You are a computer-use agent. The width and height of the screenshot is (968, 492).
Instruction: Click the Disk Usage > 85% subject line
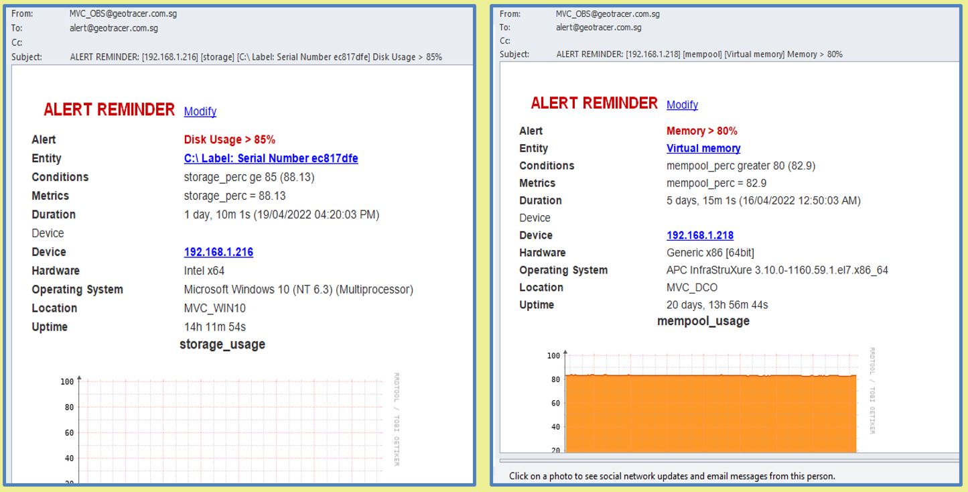[256, 57]
